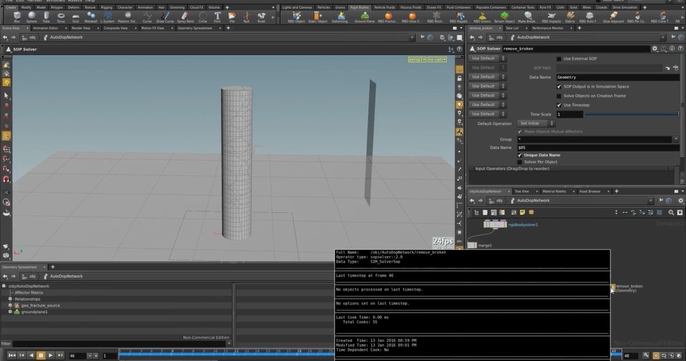Click the RBD Object shelf tool
686x361 pixels.
pyautogui.click(x=296, y=18)
